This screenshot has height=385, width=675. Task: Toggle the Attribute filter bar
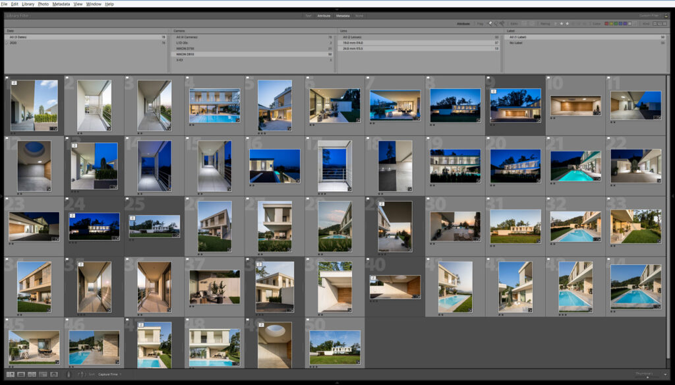coord(324,15)
